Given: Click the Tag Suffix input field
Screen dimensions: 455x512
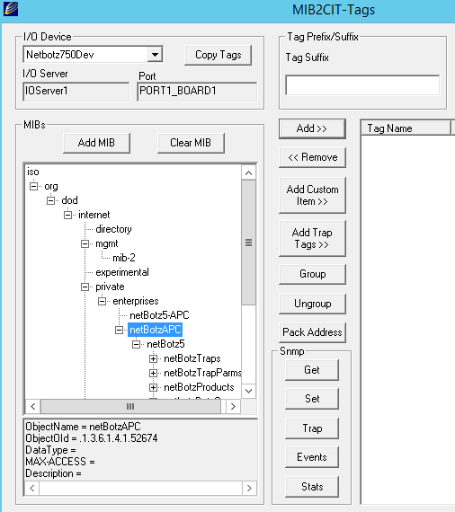Looking at the screenshot, I should tap(362, 85).
